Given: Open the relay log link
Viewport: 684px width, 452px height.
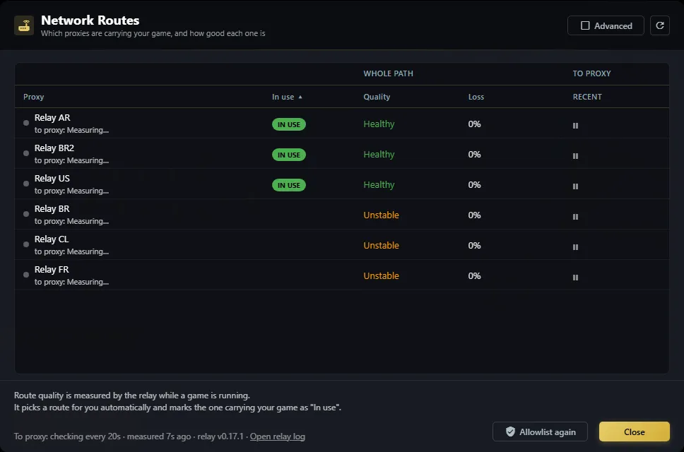Looking at the screenshot, I should click(278, 436).
